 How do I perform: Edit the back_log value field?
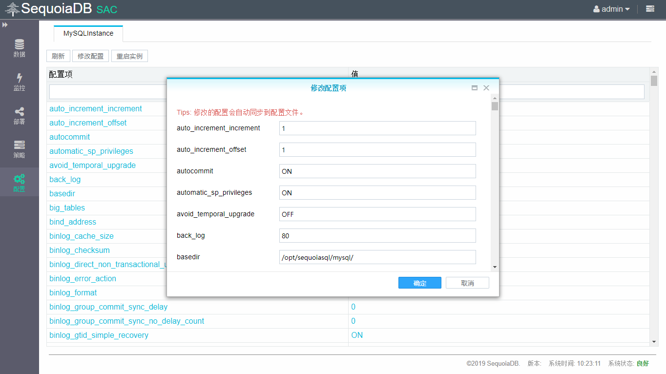pyautogui.click(x=377, y=236)
